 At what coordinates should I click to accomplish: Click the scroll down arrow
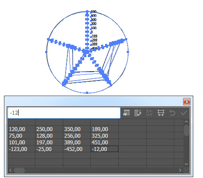click(x=187, y=164)
